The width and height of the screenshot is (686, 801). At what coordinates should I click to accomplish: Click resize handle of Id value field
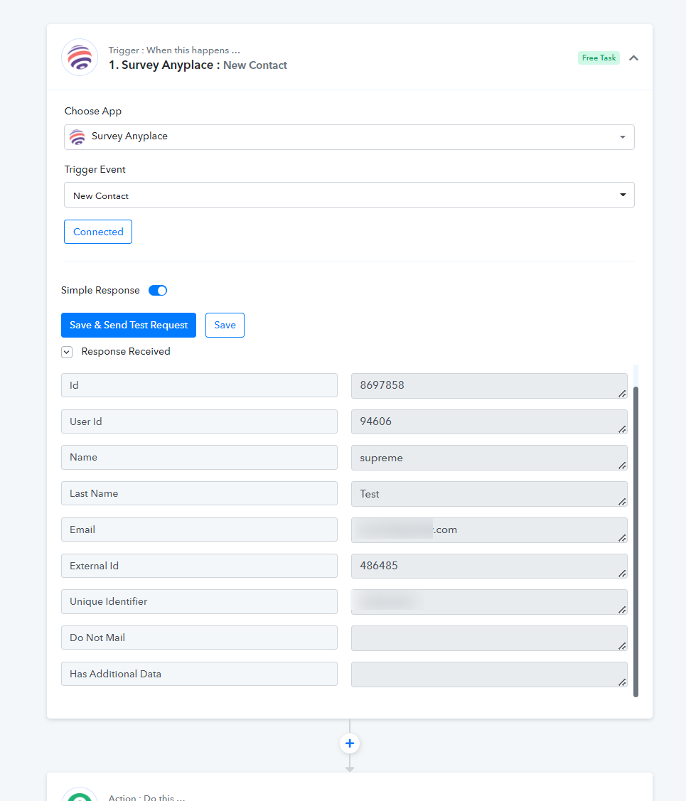pos(621,393)
